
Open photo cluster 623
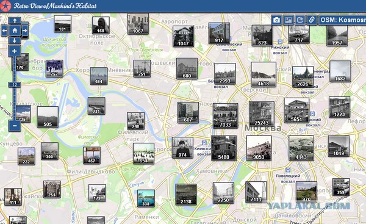point(262,35)
